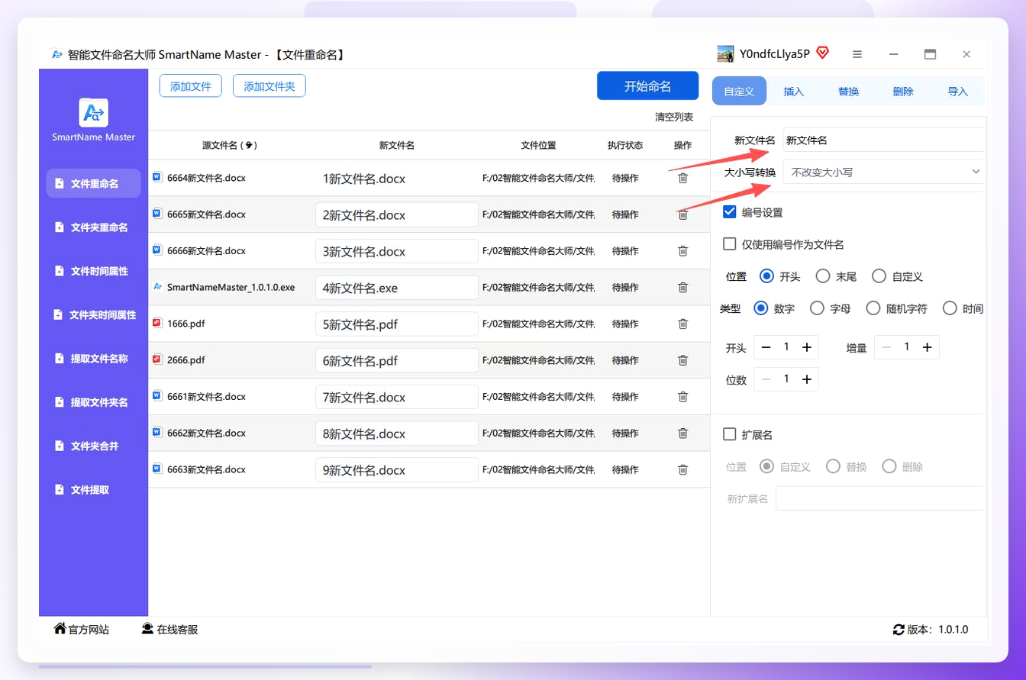
Task: Open 文件重命名 in the sidebar
Action: point(93,183)
